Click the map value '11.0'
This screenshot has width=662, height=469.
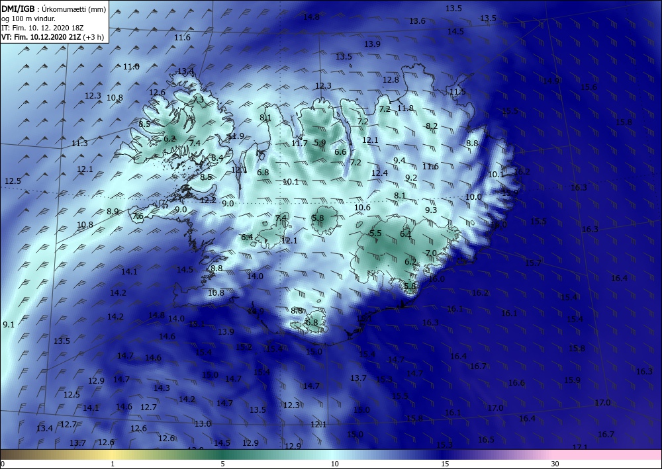click(131, 67)
